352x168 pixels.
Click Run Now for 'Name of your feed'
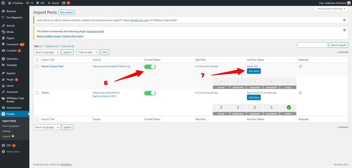(254, 71)
